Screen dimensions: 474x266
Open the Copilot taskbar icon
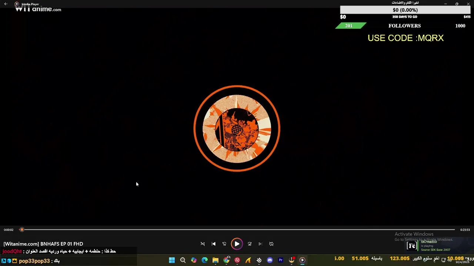pyautogui.click(x=194, y=260)
